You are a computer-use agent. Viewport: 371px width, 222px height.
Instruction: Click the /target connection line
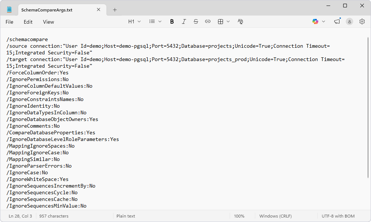click(175, 63)
